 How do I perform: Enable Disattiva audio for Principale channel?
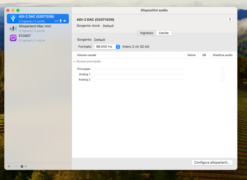point(223,69)
